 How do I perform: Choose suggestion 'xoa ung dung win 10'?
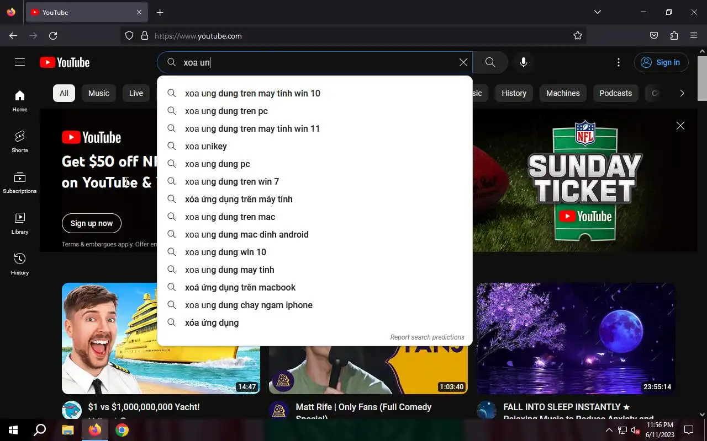pyautogui.click(x=315, y=252)
